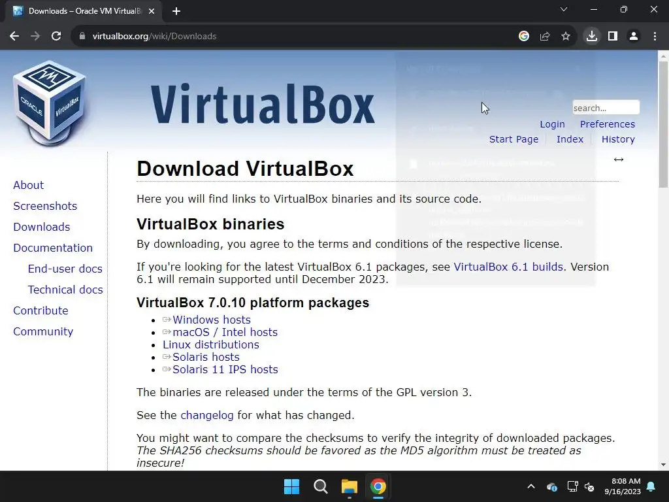
Task: View page History
Action: point(618,139)
